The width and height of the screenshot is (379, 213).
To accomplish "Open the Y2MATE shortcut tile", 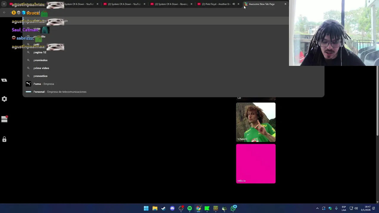I will tap(256, 122).
